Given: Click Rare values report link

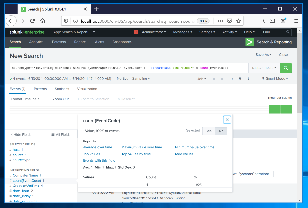Looking at the screenshot, I should click(184, 154).
